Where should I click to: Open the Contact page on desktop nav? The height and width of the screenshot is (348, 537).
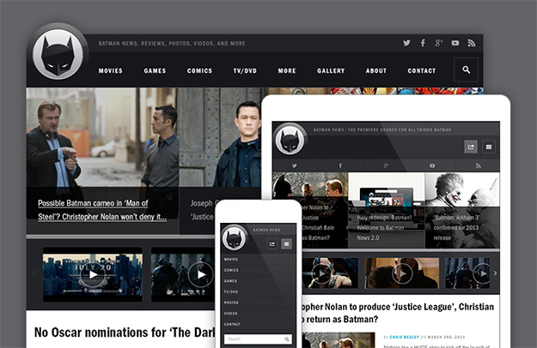coord(422,70)
